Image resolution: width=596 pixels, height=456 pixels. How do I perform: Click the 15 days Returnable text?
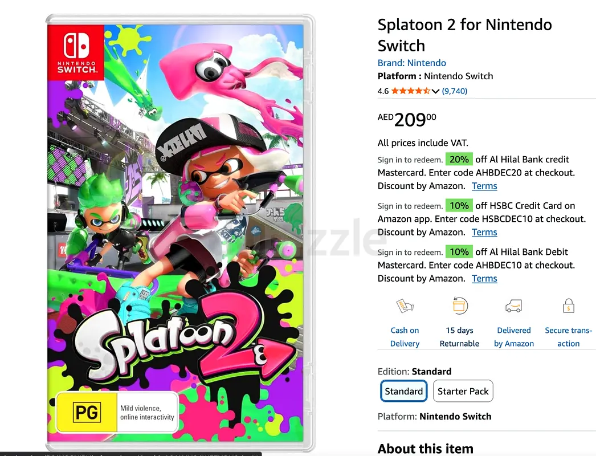click(x=459, y=337)
